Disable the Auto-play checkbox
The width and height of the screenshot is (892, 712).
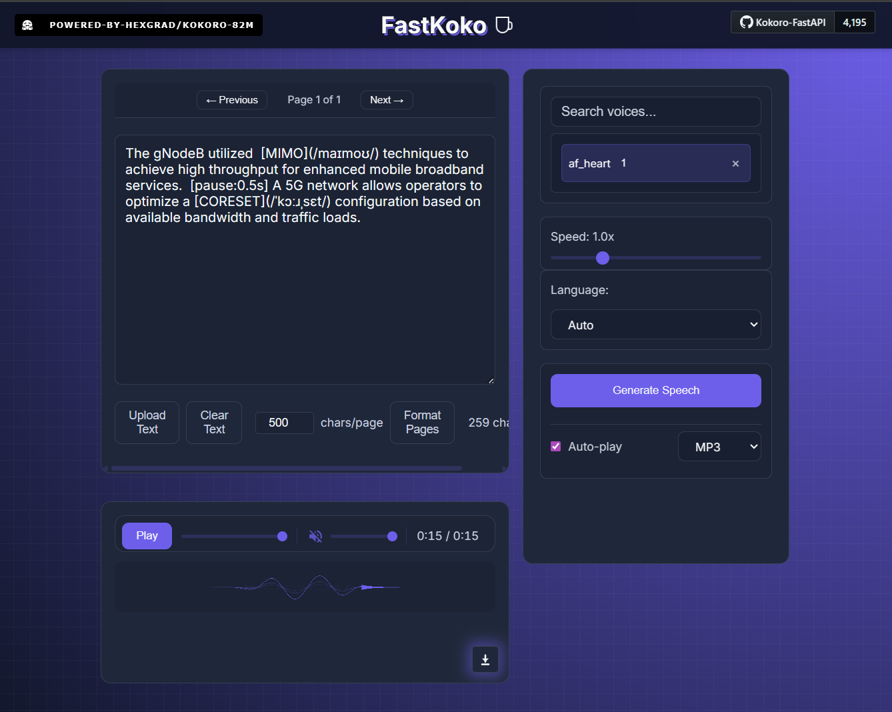pyautogui.click(x=555, y=446)
